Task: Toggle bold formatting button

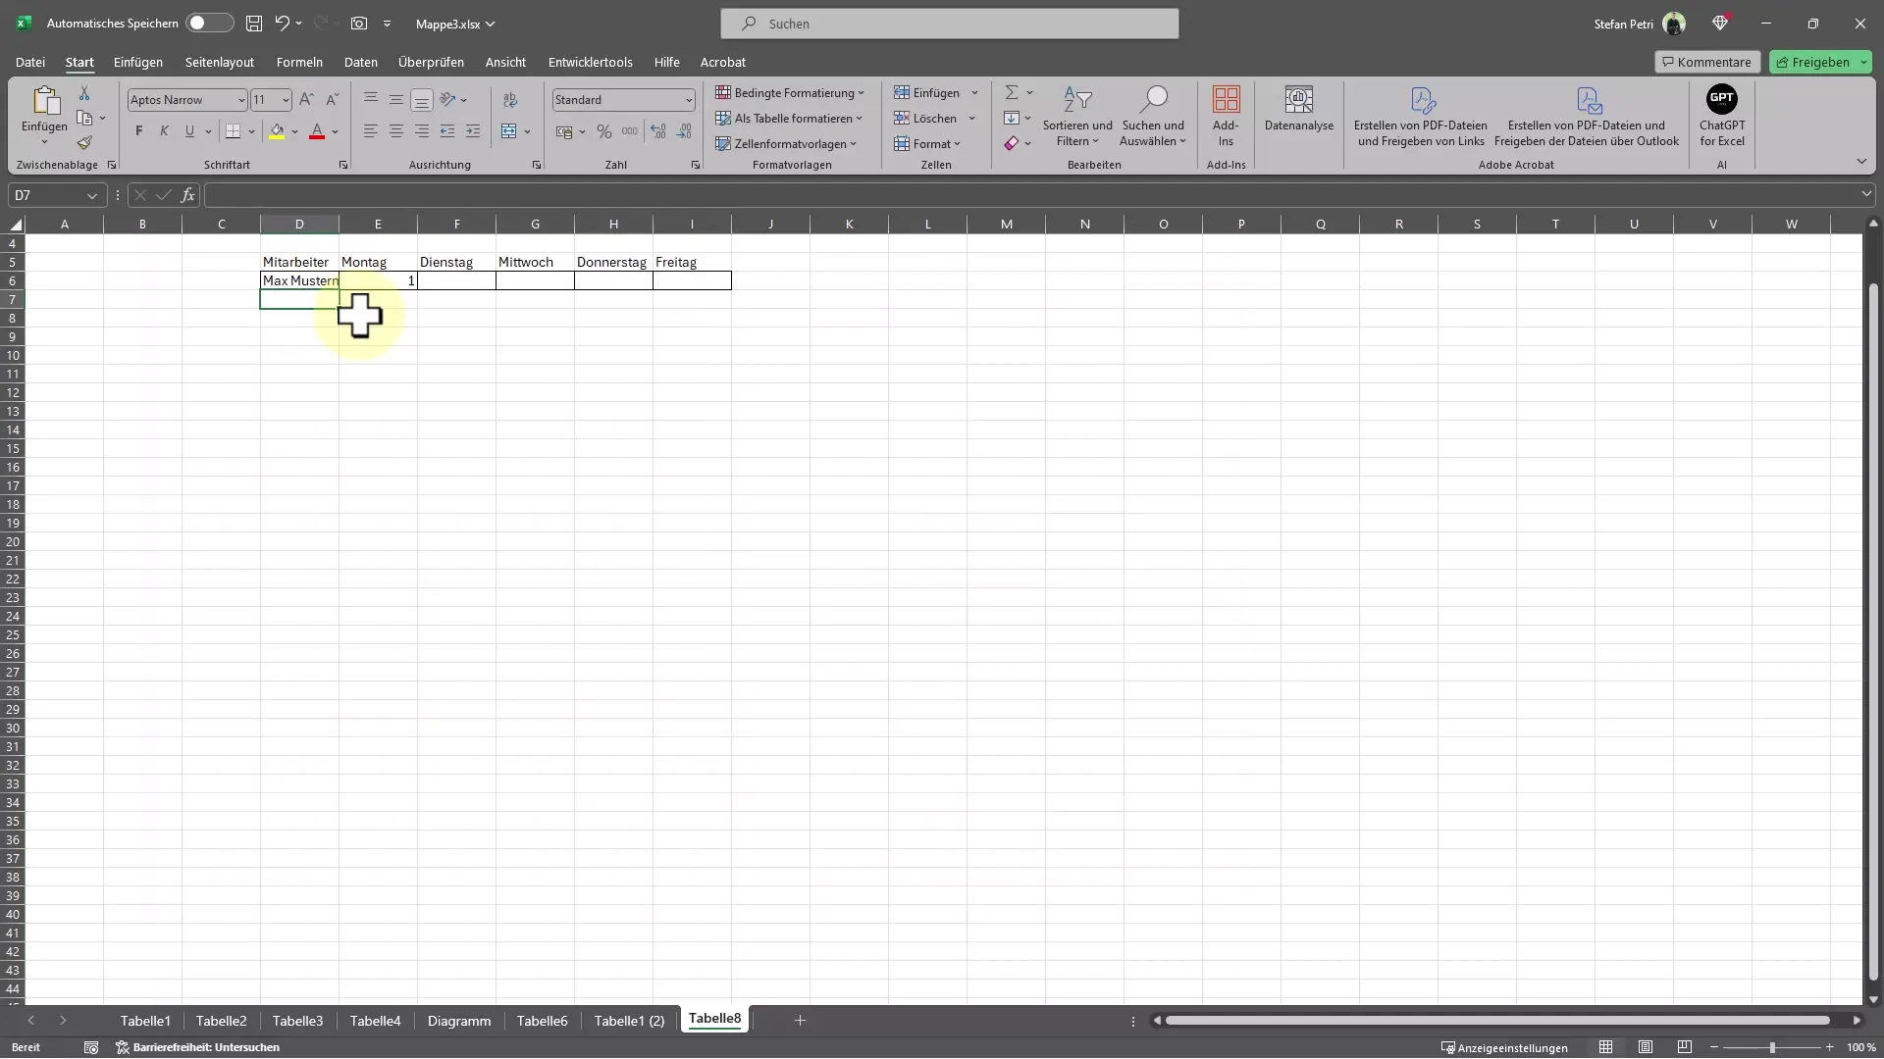Action: pos(138,129)
